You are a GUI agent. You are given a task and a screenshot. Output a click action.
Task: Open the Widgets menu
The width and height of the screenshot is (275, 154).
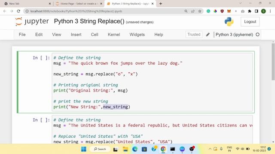coord(137,35)
